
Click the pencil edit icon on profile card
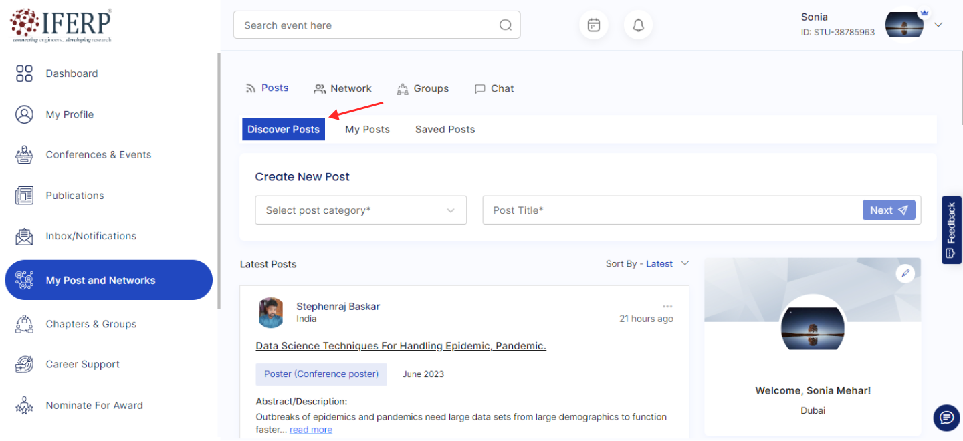tap(905, 273)
